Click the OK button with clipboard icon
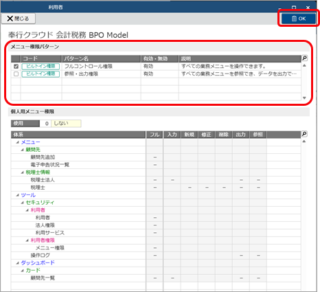 [x=299, y=19]
